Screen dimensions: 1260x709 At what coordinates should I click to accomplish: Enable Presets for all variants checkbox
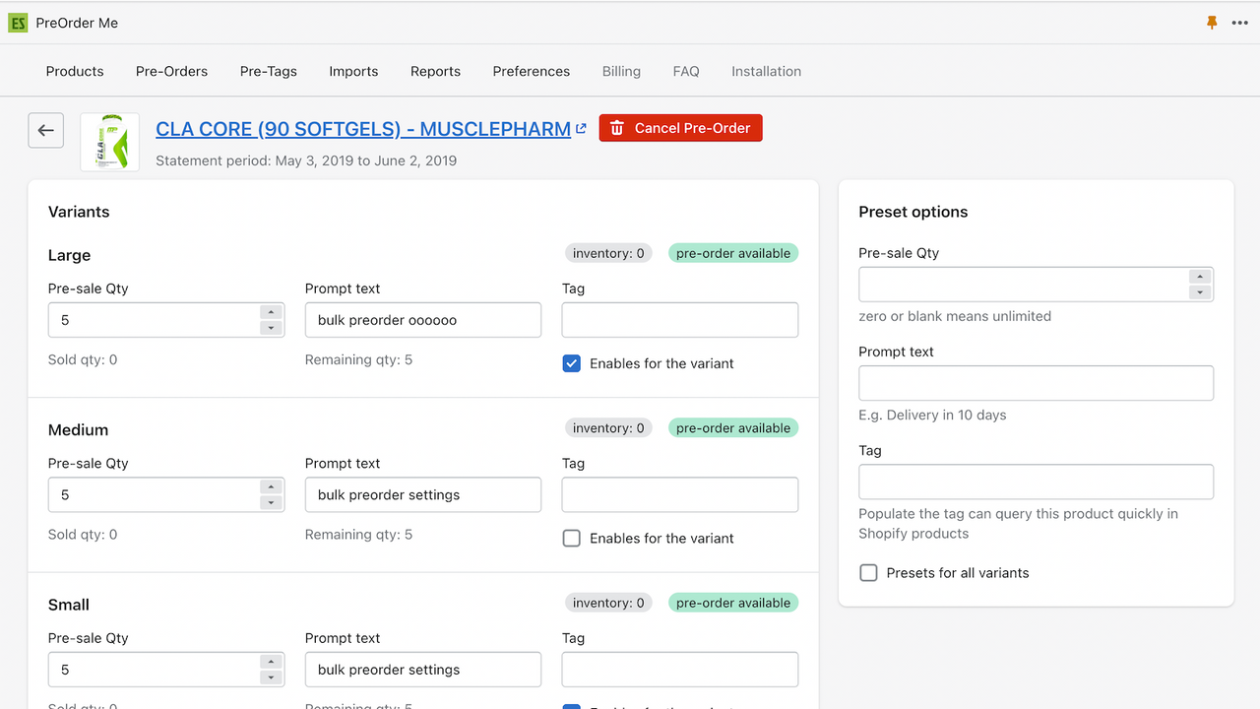[868, 573]
